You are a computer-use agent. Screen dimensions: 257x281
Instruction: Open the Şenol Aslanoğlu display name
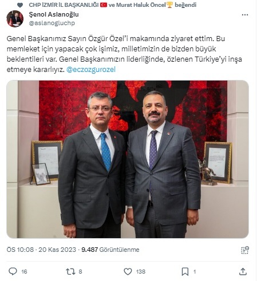coord(54,14)
